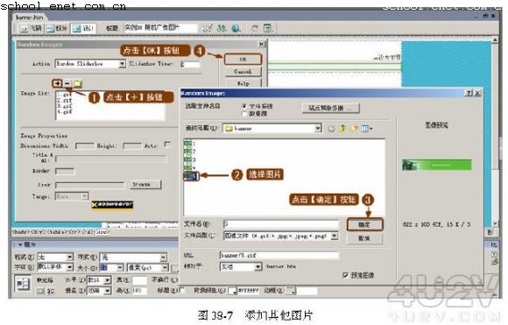The image size is (508, 325).
Task: Toggle the Auto dimensions checkbox
Action: (x=167, y=145)
